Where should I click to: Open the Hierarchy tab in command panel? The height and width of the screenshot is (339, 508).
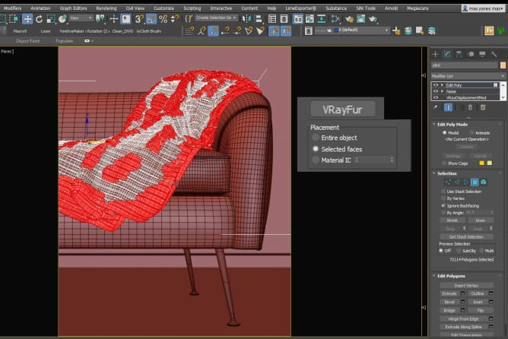(x=459, y=54)
